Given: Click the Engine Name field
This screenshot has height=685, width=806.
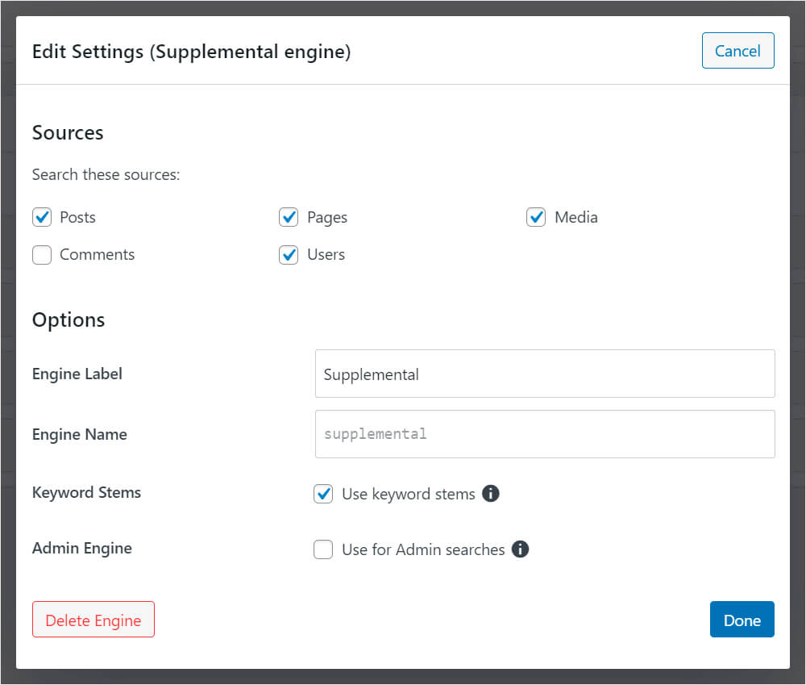Looking at the screenshot, I should pos(544,434).
